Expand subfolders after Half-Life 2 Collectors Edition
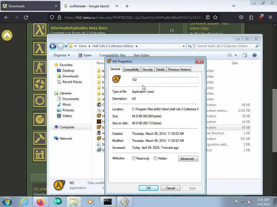This screenshot has width=277, height=207. pyautogui.click(x=136, y=46)
